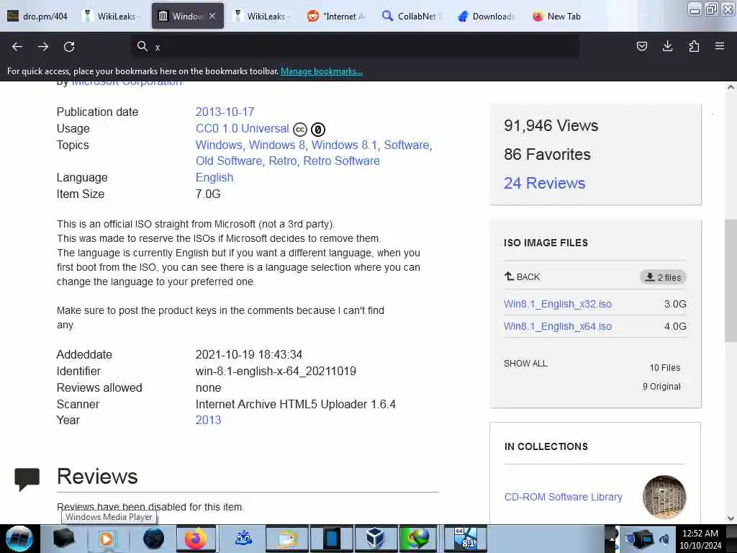Click the page vertical scrollbar thumb

click(x=731, y=280)
